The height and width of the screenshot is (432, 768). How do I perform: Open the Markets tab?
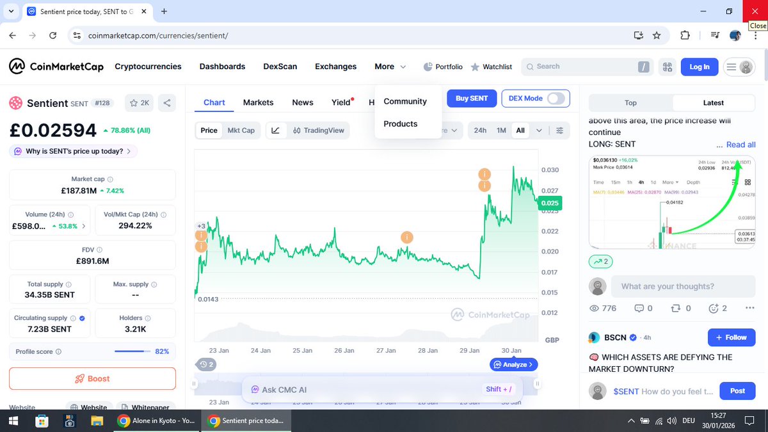[x=258, y=102]
